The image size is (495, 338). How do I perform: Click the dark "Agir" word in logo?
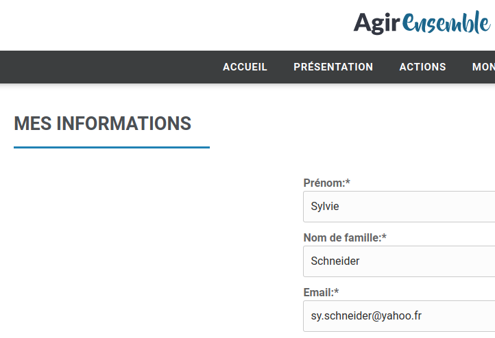click(x=376, y=24)
